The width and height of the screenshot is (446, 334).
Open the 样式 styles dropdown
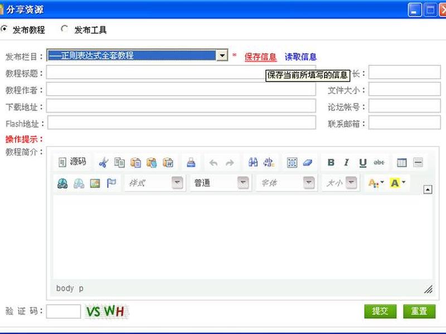pyautogui.click(x=155, y=183)
